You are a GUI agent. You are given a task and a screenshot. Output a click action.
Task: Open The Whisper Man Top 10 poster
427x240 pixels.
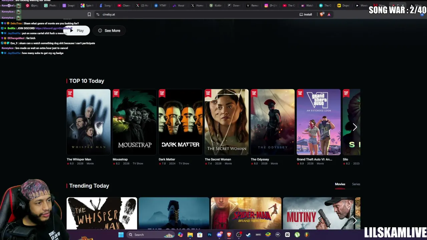coord(88,122)
